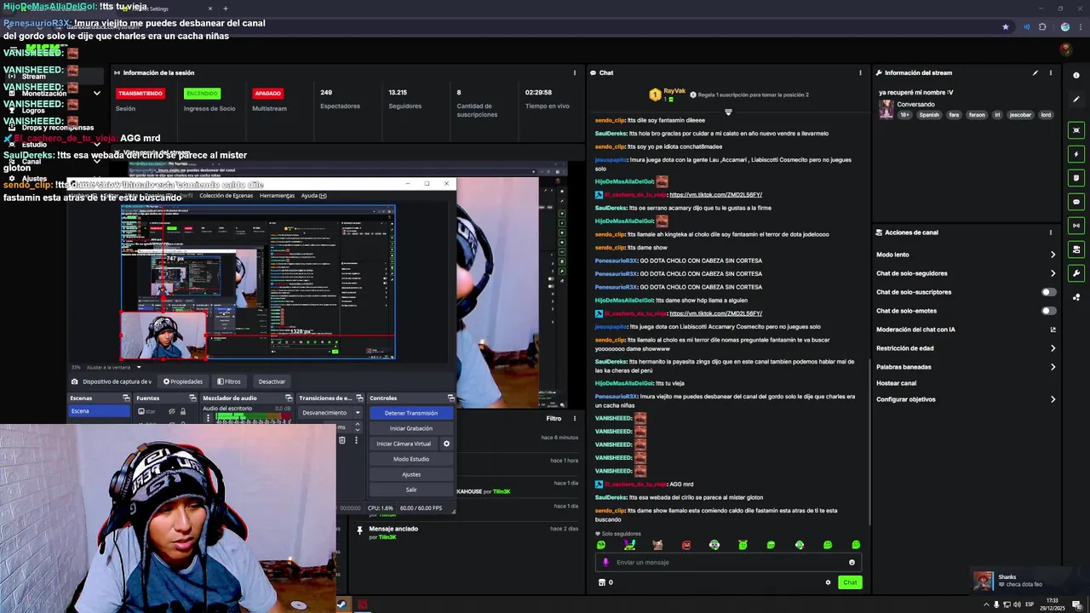
Task: Open Propiedades for the capture device
Action: click(183, 381)
